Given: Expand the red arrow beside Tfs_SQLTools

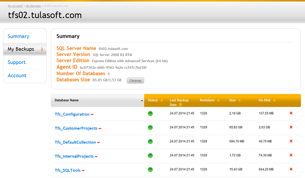Looking at the screenshot, I should click(83, 170).
